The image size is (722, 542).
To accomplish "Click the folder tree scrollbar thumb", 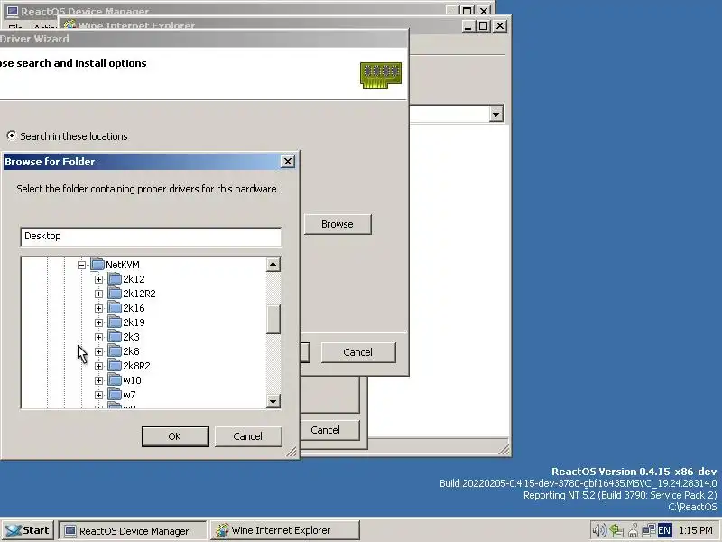I will [273, 319].
